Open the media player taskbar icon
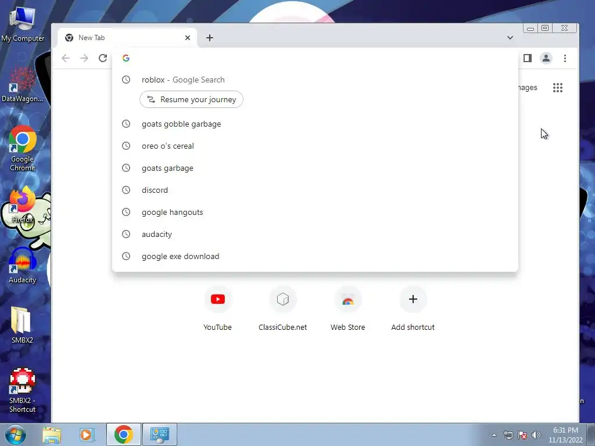 (87, 434)
